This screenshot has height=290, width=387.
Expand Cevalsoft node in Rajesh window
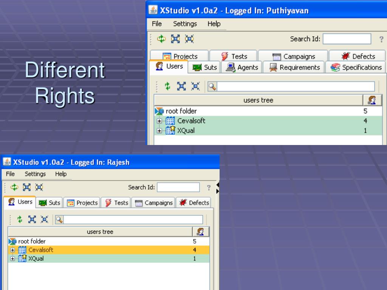click(x=12, y=250)
